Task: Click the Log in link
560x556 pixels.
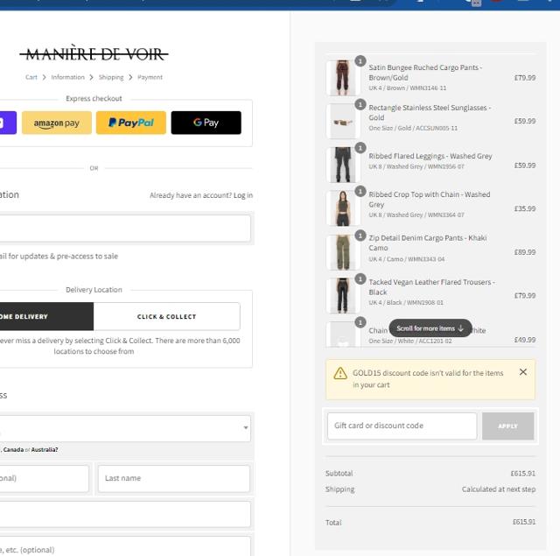Action: pos(243,195)
